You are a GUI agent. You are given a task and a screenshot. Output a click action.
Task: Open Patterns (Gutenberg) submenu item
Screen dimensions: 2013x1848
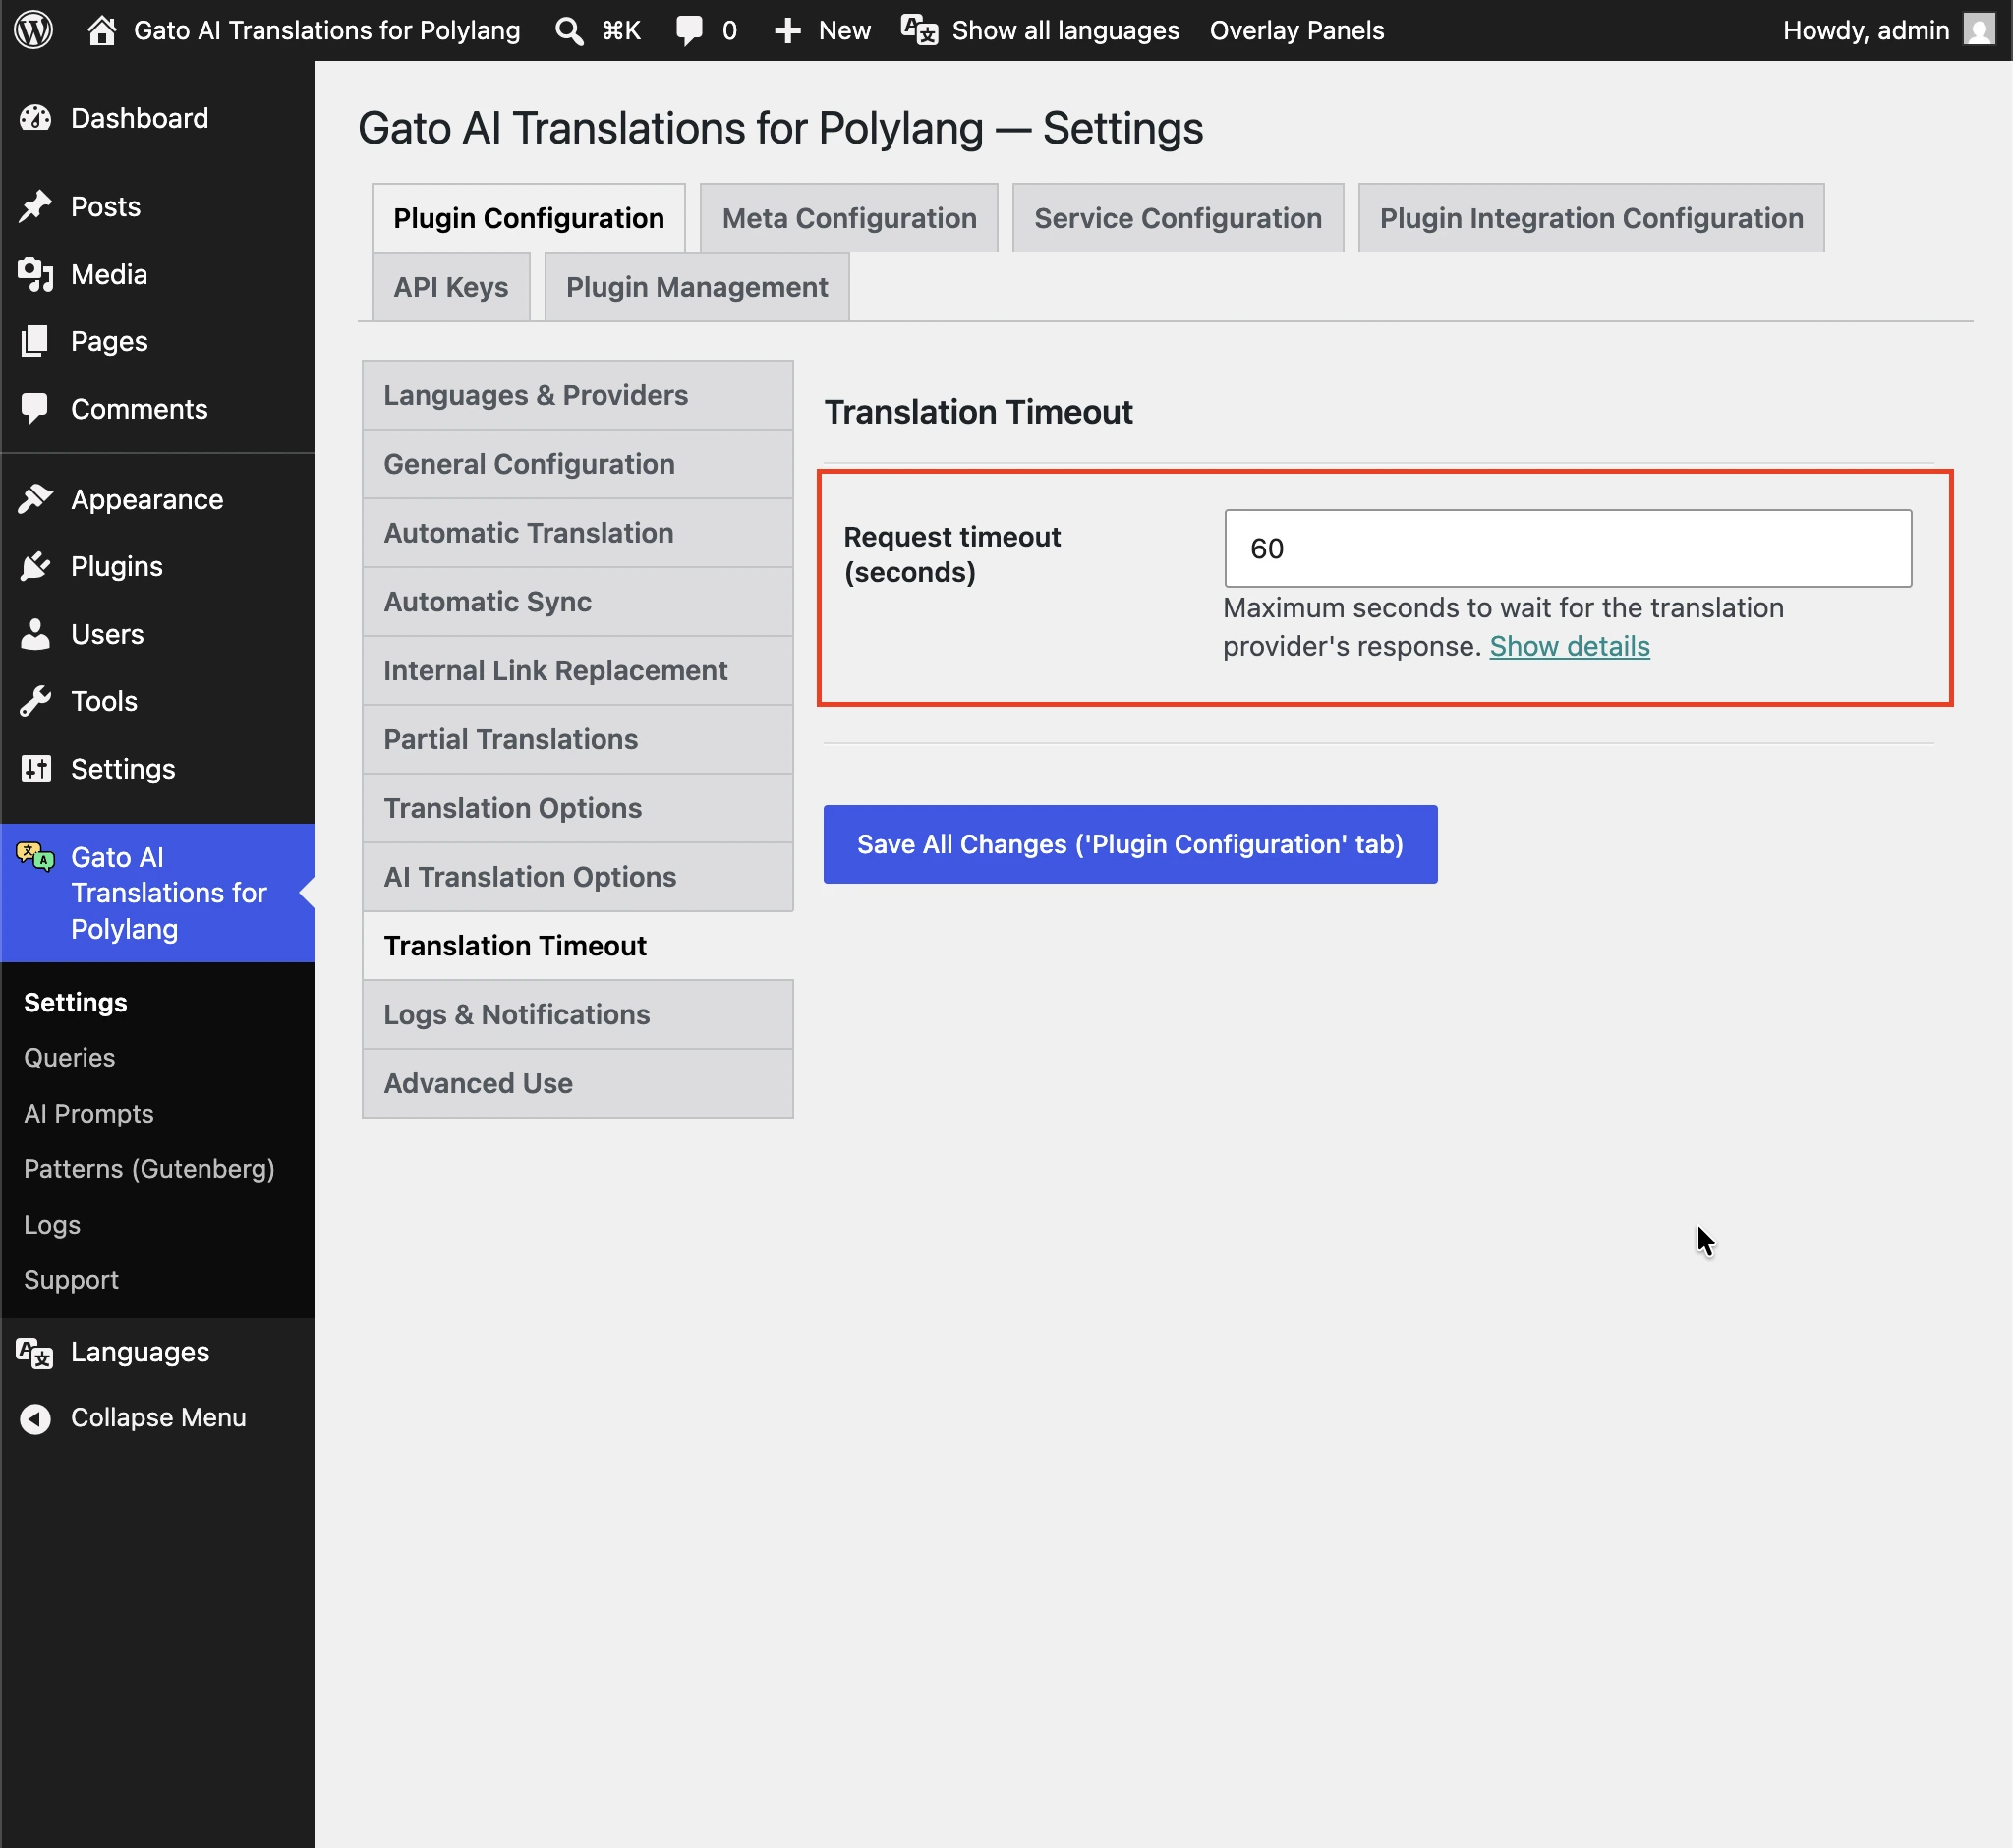click(x=149, y=1169)
